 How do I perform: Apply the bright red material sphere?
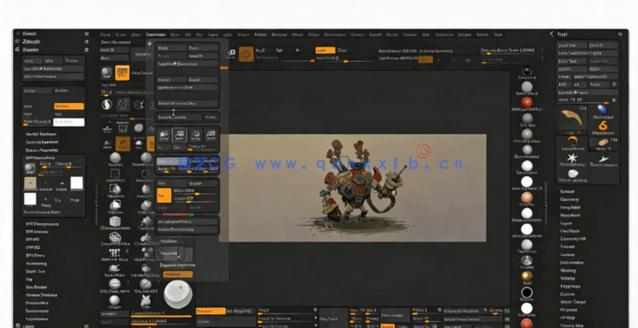(527, 102)
